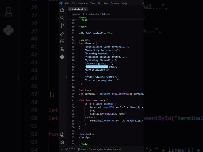
Task: Click the index.html breadcrumb item
Action: pos(92,14)
